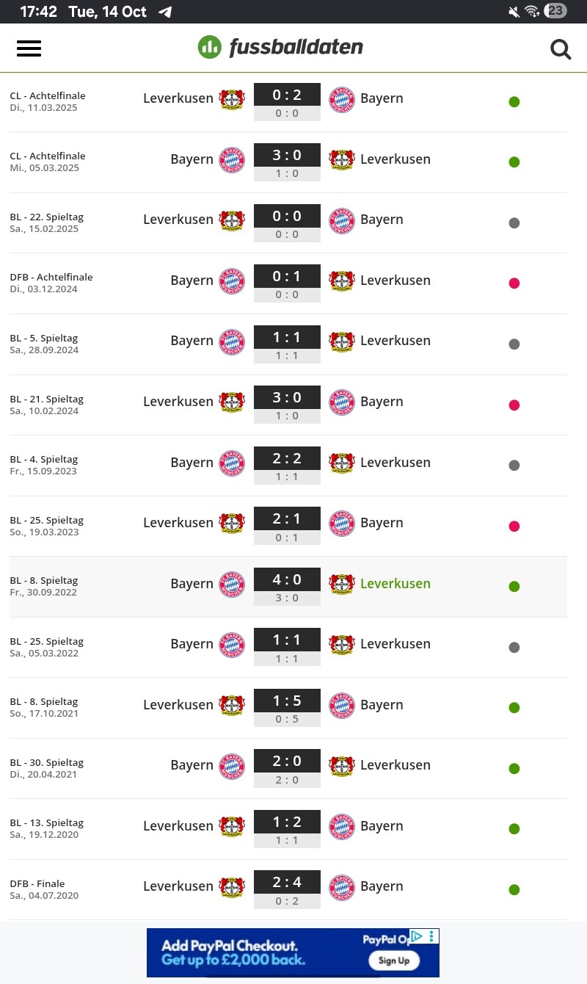The height and width of the screenshot is (984, 587).
Task: Select the Bayern name in 20.04.2021 match
Action: point(192,765)
